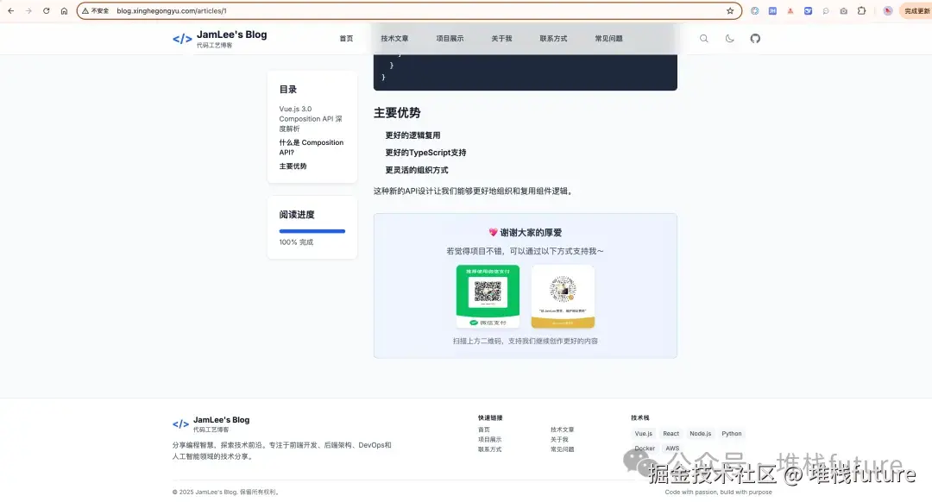
Task: Click the WeChat Pay QR code image
Action: tap(488, 294)
